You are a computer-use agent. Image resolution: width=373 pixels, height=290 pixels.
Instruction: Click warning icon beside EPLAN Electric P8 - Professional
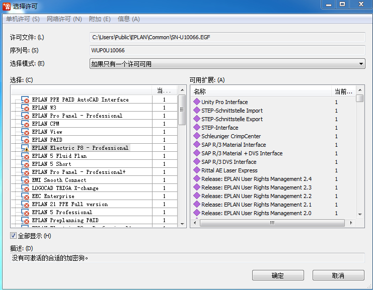tap(25, 148)
